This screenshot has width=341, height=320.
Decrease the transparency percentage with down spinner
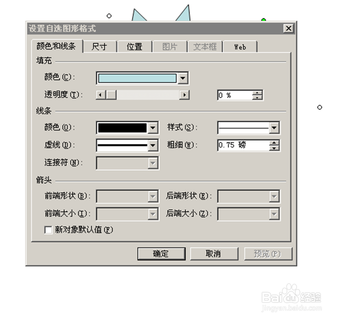click(x=257, y=98)
